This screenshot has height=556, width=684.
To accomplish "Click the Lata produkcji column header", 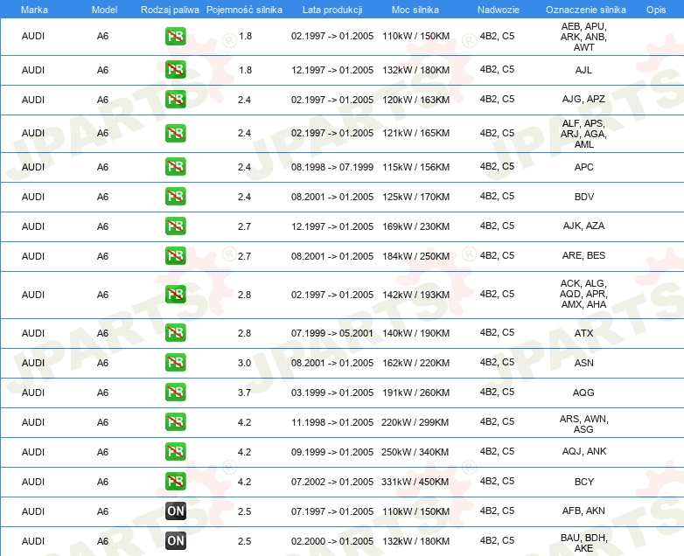I will [332, 10].
